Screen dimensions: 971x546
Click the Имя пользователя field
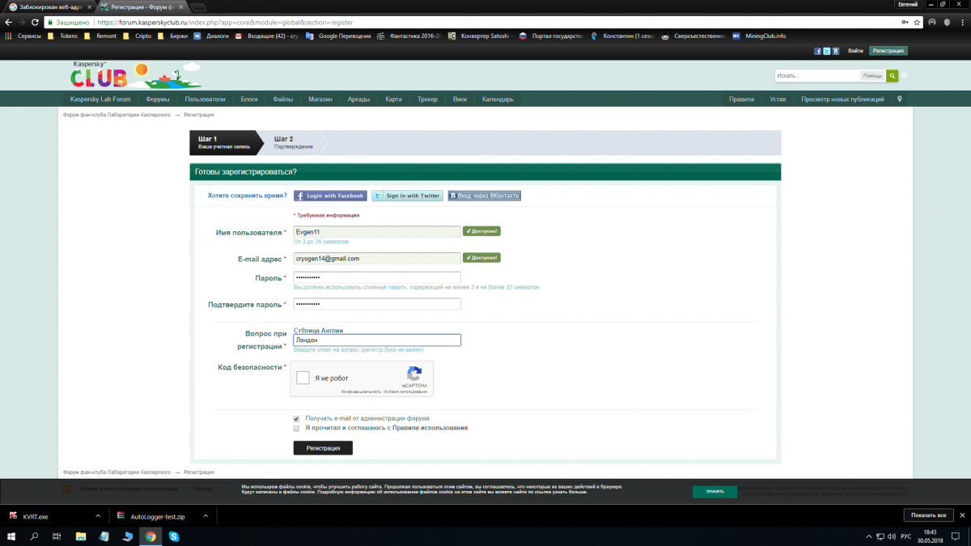pyautogui.click(x=377, y=231)
